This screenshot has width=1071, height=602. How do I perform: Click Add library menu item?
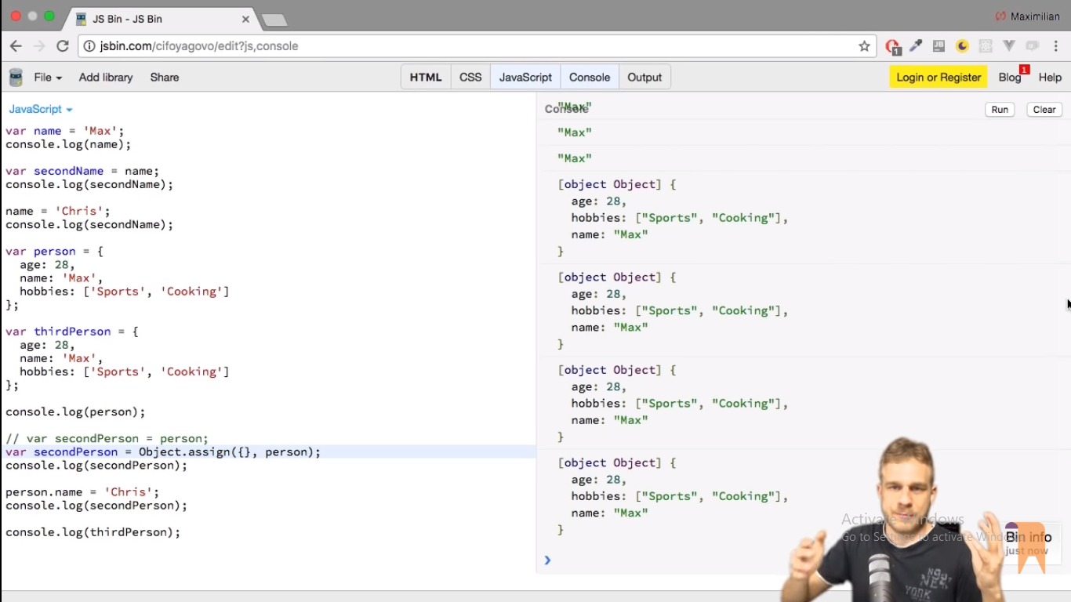click(x=106, y=78)
